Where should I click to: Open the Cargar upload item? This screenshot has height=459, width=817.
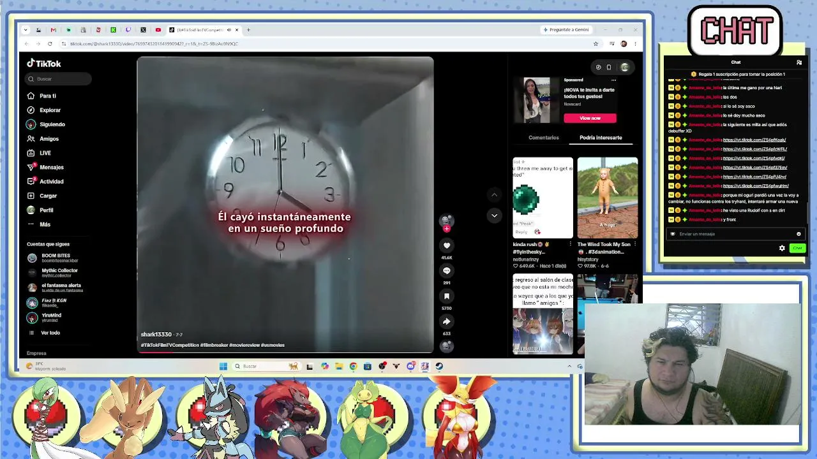click(x=42, y=196)
